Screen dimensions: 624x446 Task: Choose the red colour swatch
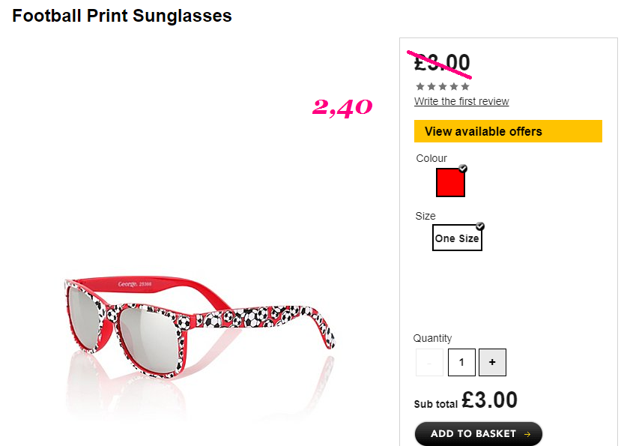[450, 182]
